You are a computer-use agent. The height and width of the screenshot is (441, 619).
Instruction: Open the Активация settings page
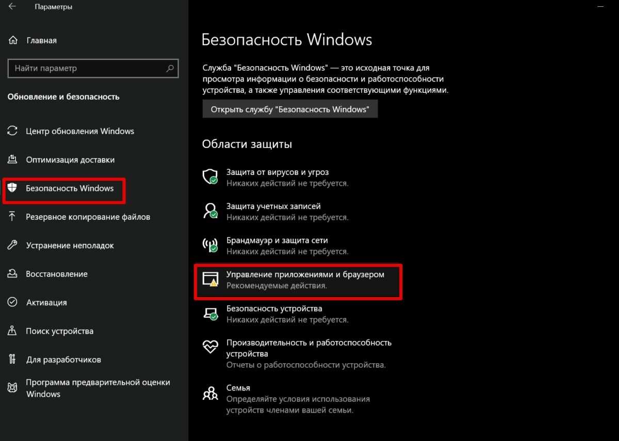46,302
